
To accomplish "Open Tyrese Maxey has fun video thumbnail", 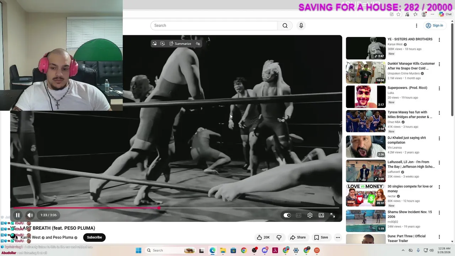I will pos(366,121).
